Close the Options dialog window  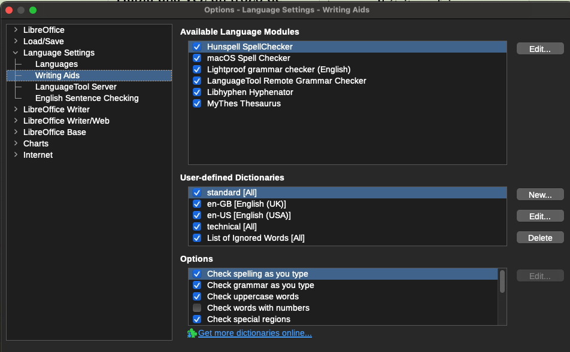9,10
